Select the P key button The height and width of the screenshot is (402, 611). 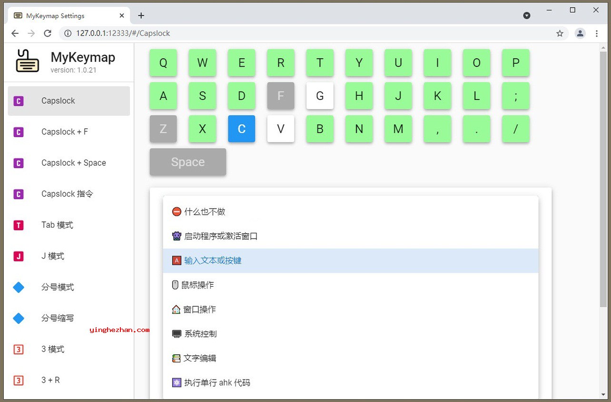516,63
